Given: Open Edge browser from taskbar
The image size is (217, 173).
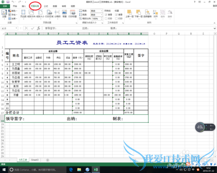Looking at the screenshot, I should pyautogui.click(x=71, y=170).
